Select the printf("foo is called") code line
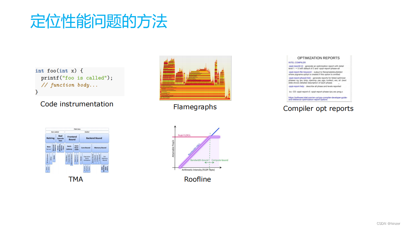 coord(77,78)
